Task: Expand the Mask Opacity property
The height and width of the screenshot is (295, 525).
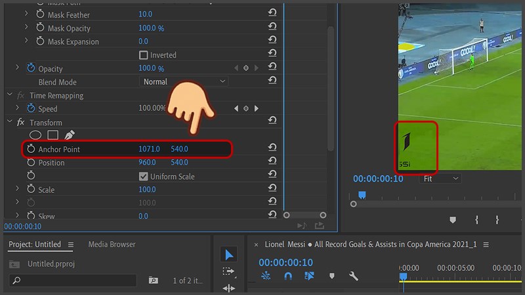Action: coord(26,27)
